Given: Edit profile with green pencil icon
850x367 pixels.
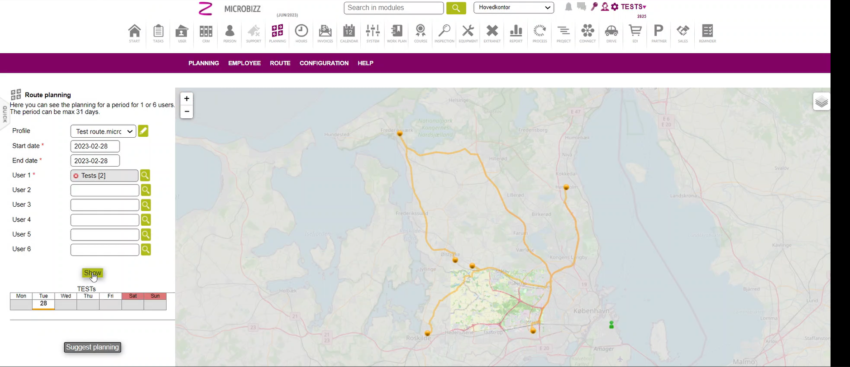Looking at the screenshot, I should (x=143, y=131).
